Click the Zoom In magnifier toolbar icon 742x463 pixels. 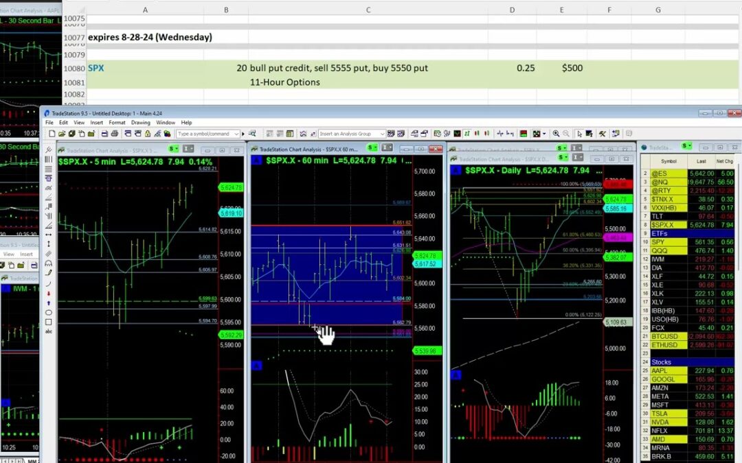tap(556, 134)
